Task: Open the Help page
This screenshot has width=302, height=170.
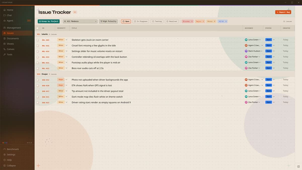Action: click(17, 160)
